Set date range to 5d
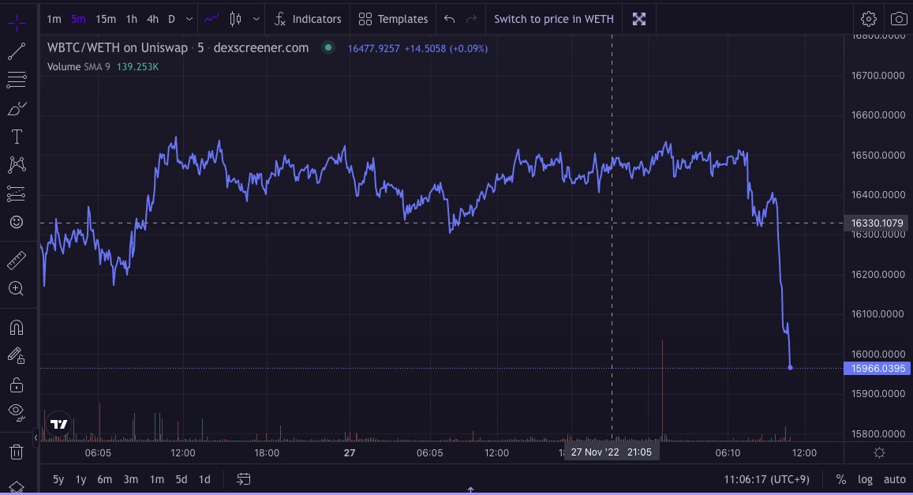 (x=181, y=479)
